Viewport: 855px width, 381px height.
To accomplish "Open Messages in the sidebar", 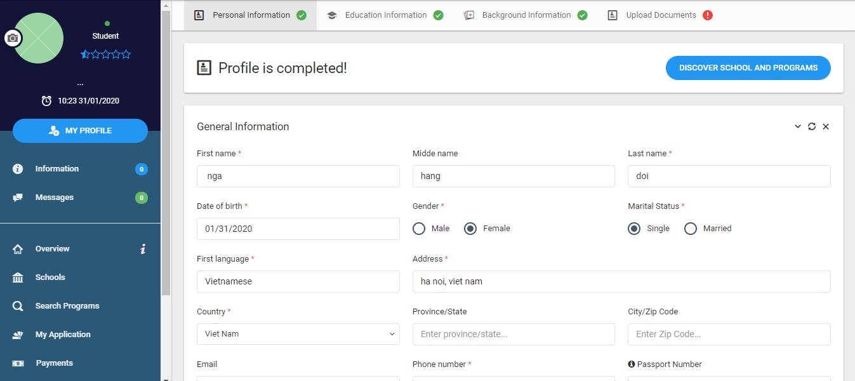I will pos(80,197).
